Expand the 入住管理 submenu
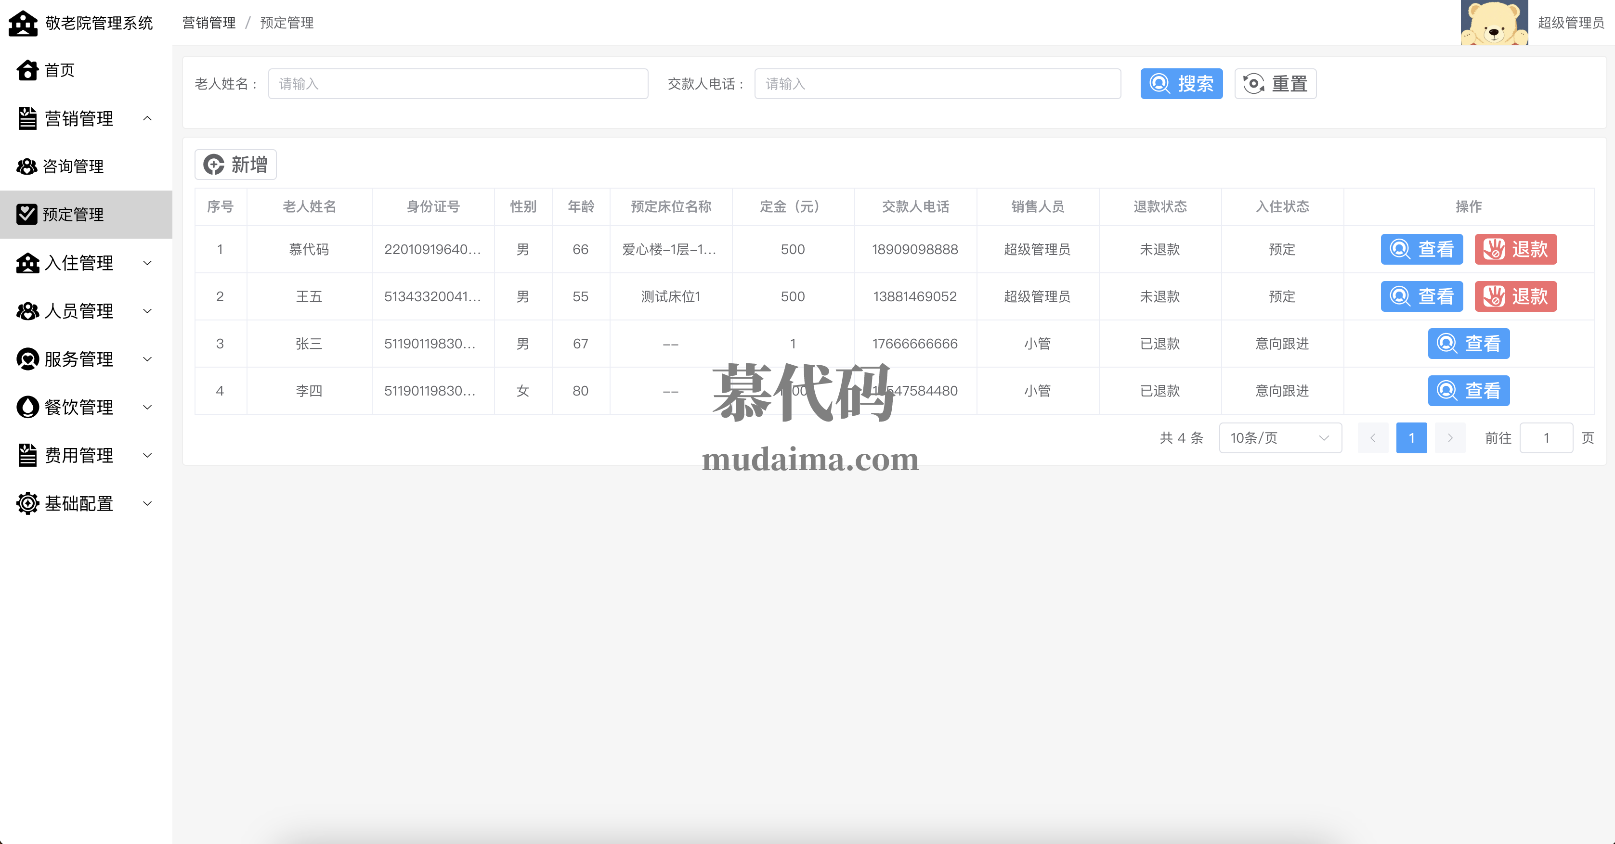The image size is (1615, 844). [147, 263]
